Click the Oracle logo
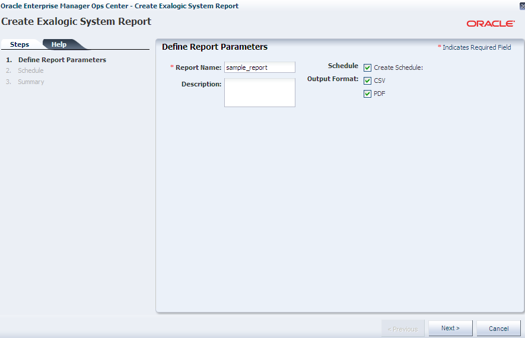The height and width of the screenshot is (338, 525). pos(491,23)
